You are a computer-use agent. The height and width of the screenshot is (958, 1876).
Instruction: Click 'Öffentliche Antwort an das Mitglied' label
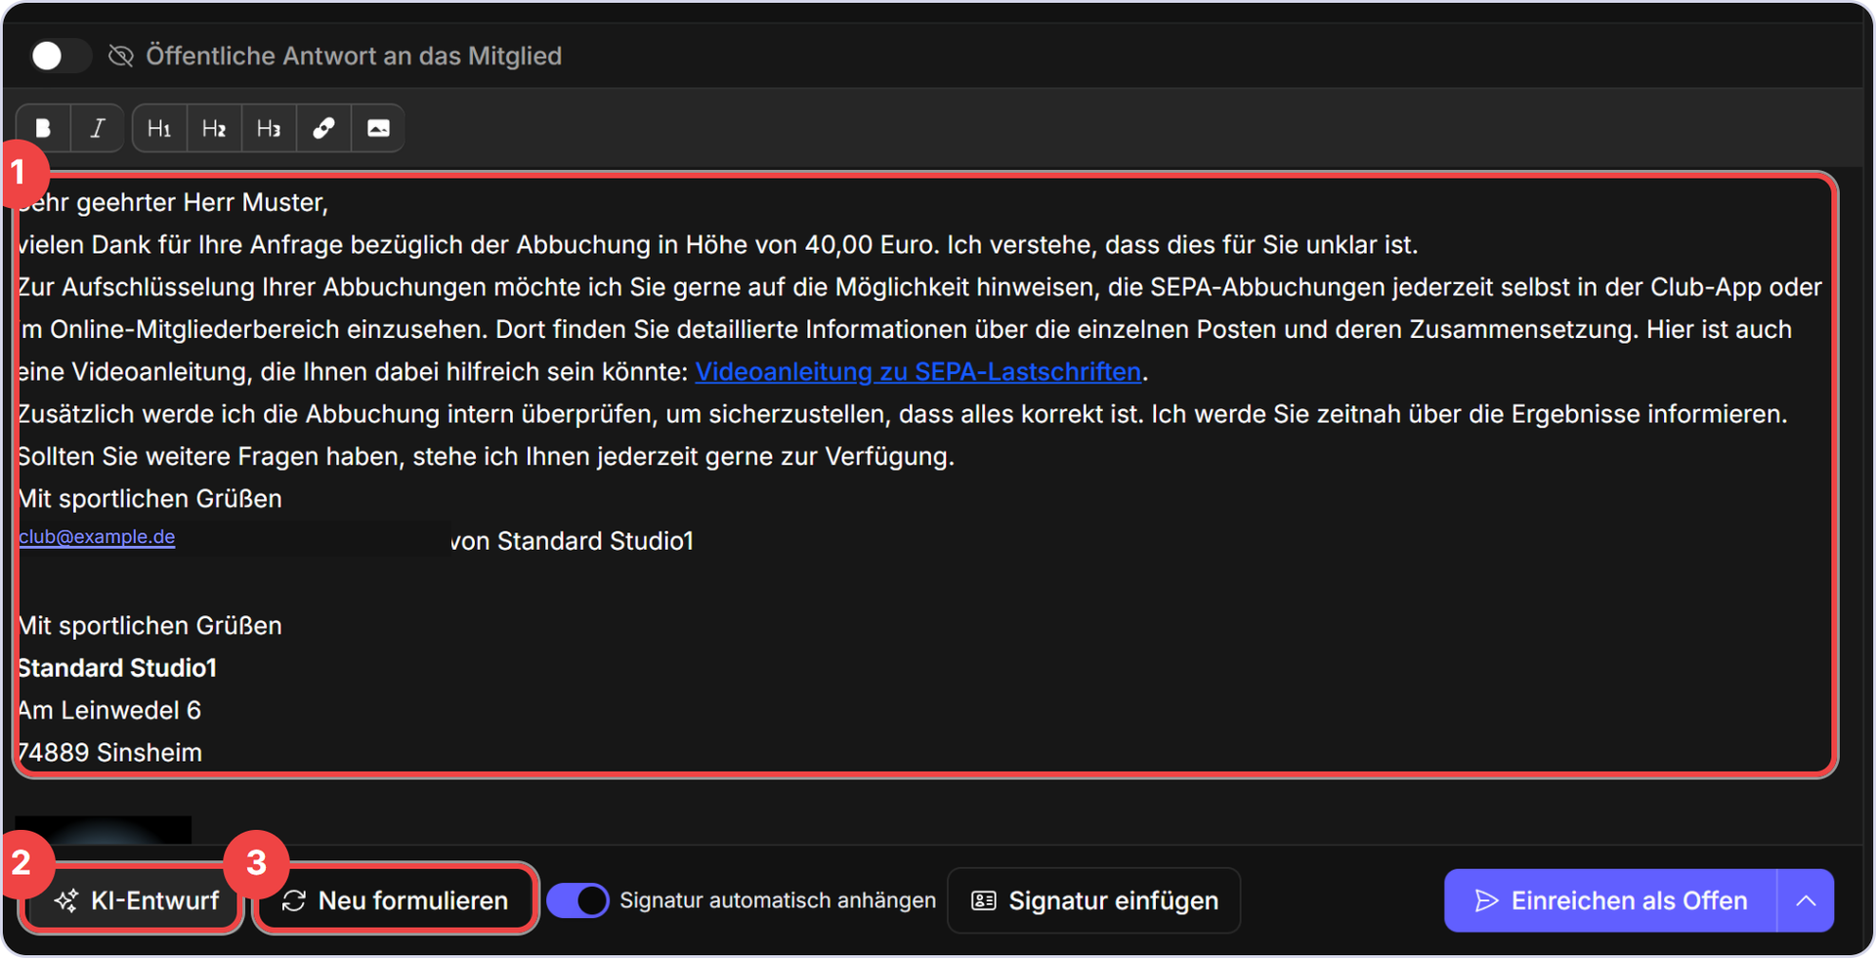[354, 56]
